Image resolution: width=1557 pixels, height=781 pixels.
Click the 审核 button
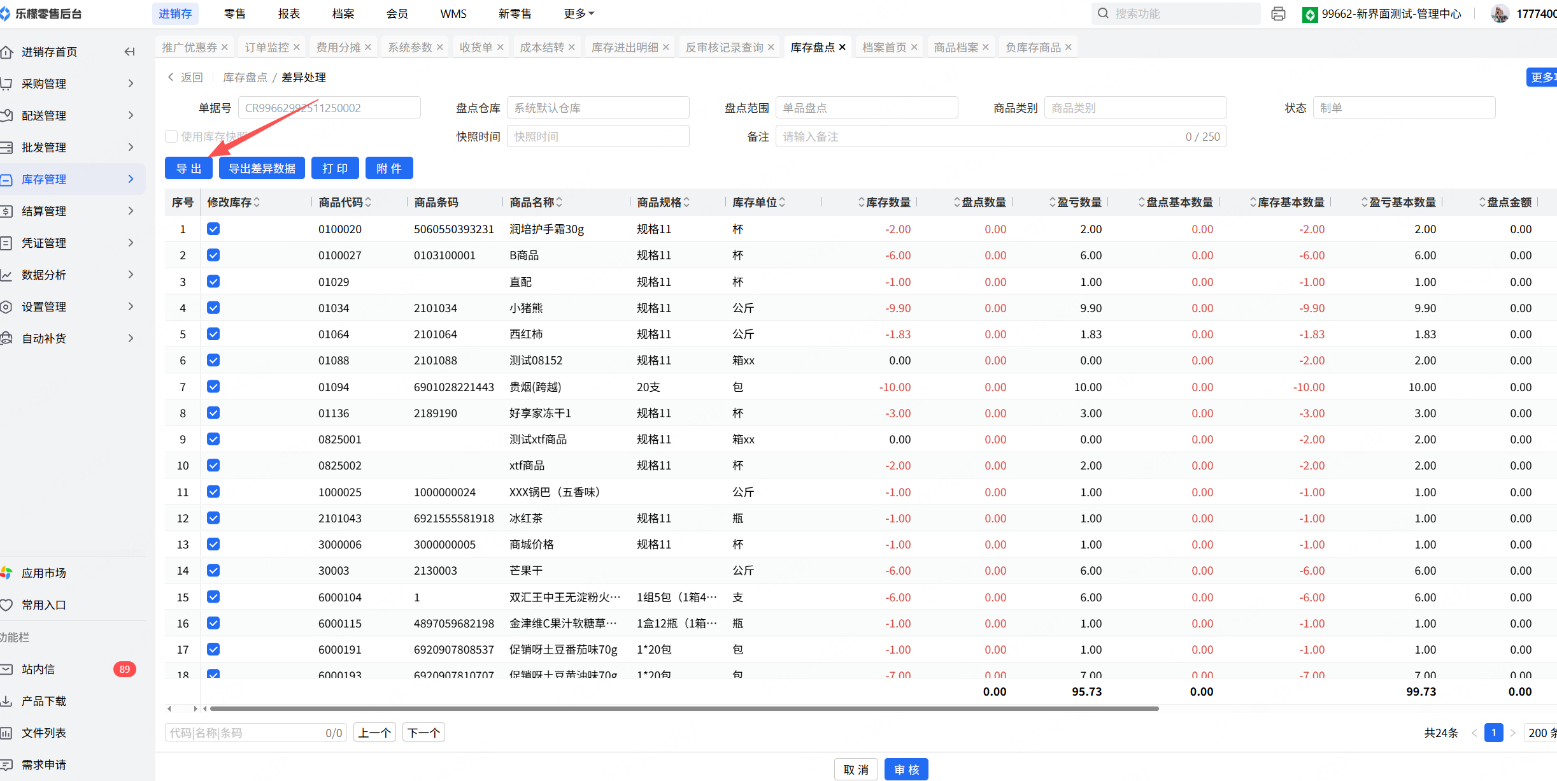point(906,770)
